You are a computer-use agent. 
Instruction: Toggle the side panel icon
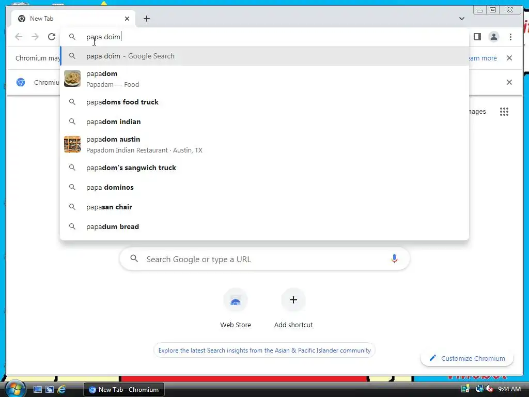(477, 37)
